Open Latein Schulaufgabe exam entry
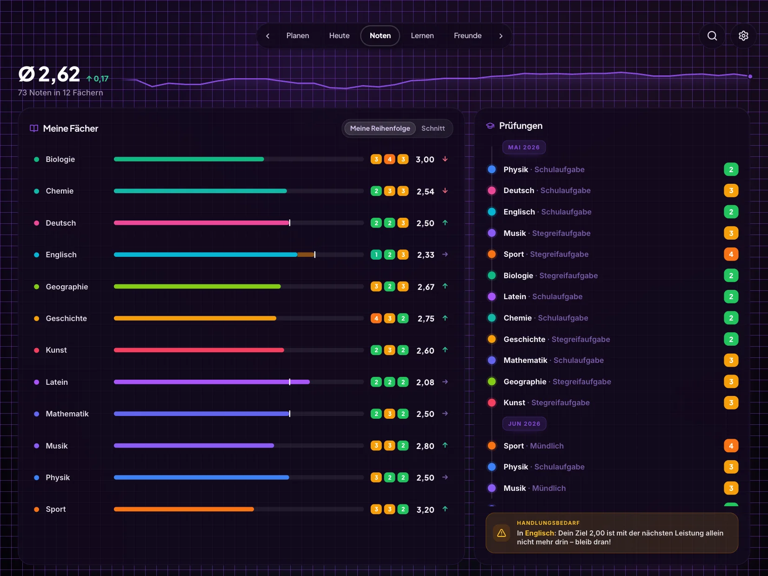Viewport: 768px width, 576px height. pyautogui.click(x=613, y=296)
